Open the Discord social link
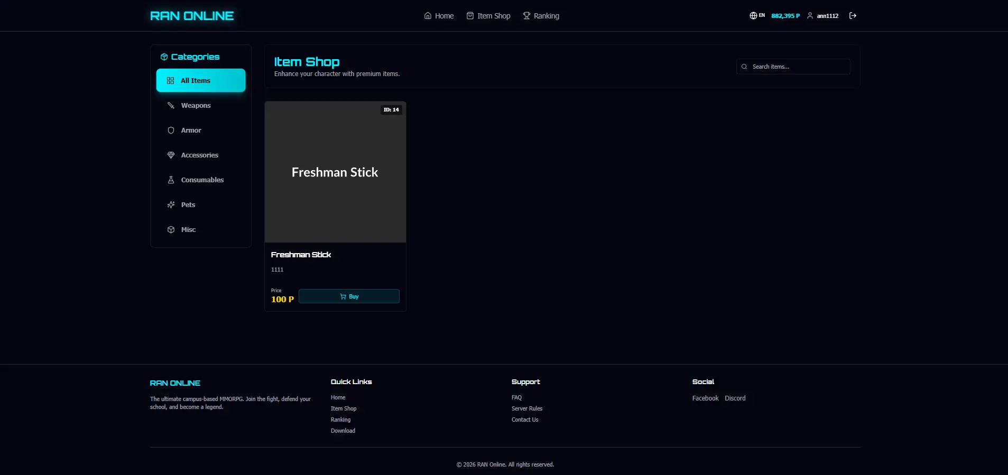 pyautogui.click(x=735, y=398)
